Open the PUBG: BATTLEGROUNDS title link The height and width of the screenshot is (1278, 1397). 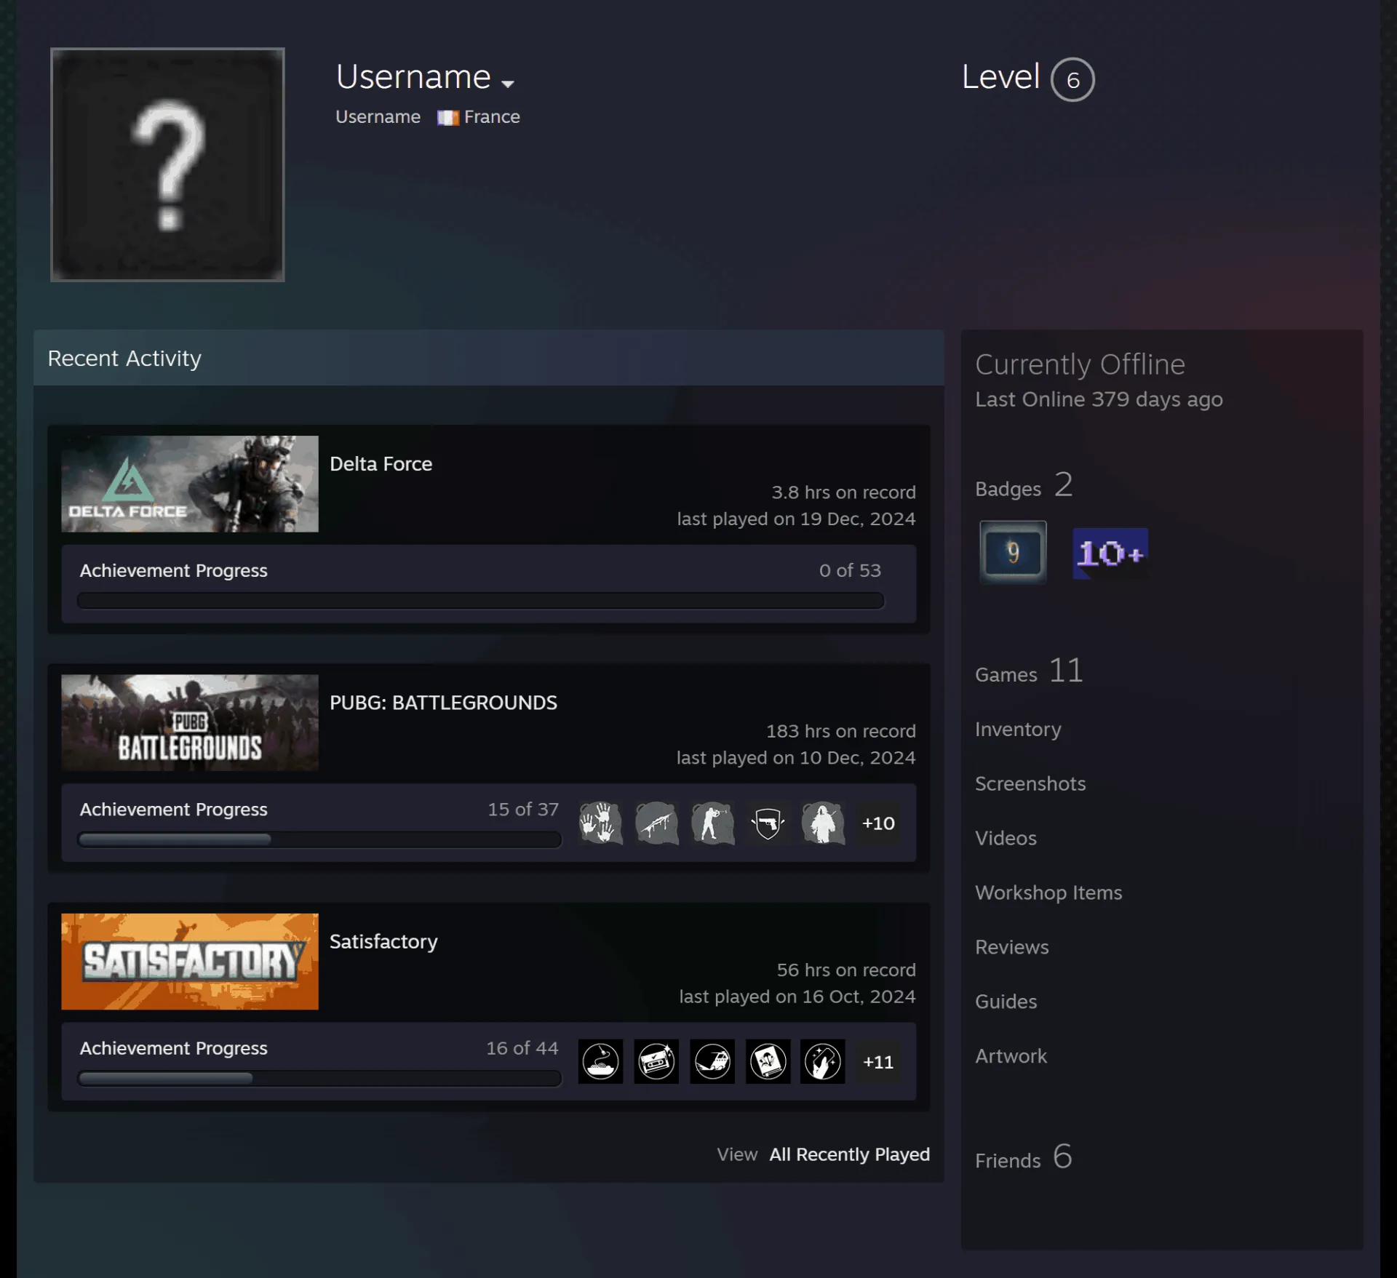(x=443, y=703)
